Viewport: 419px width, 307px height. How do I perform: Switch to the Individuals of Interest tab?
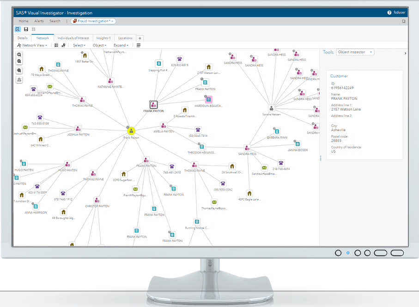tap(73, 38)
